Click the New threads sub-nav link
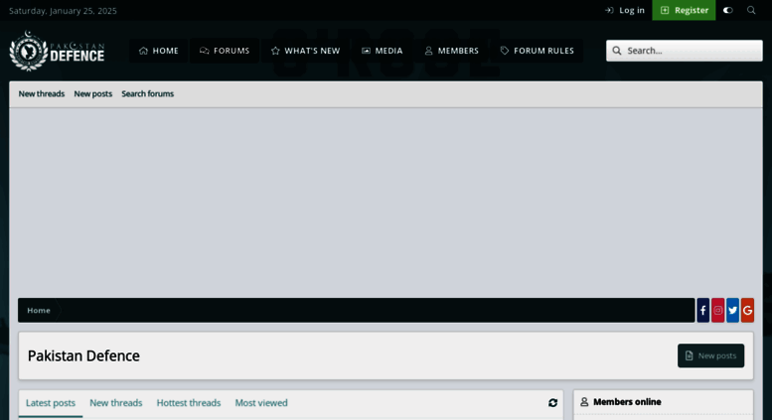 pos(42,94)
